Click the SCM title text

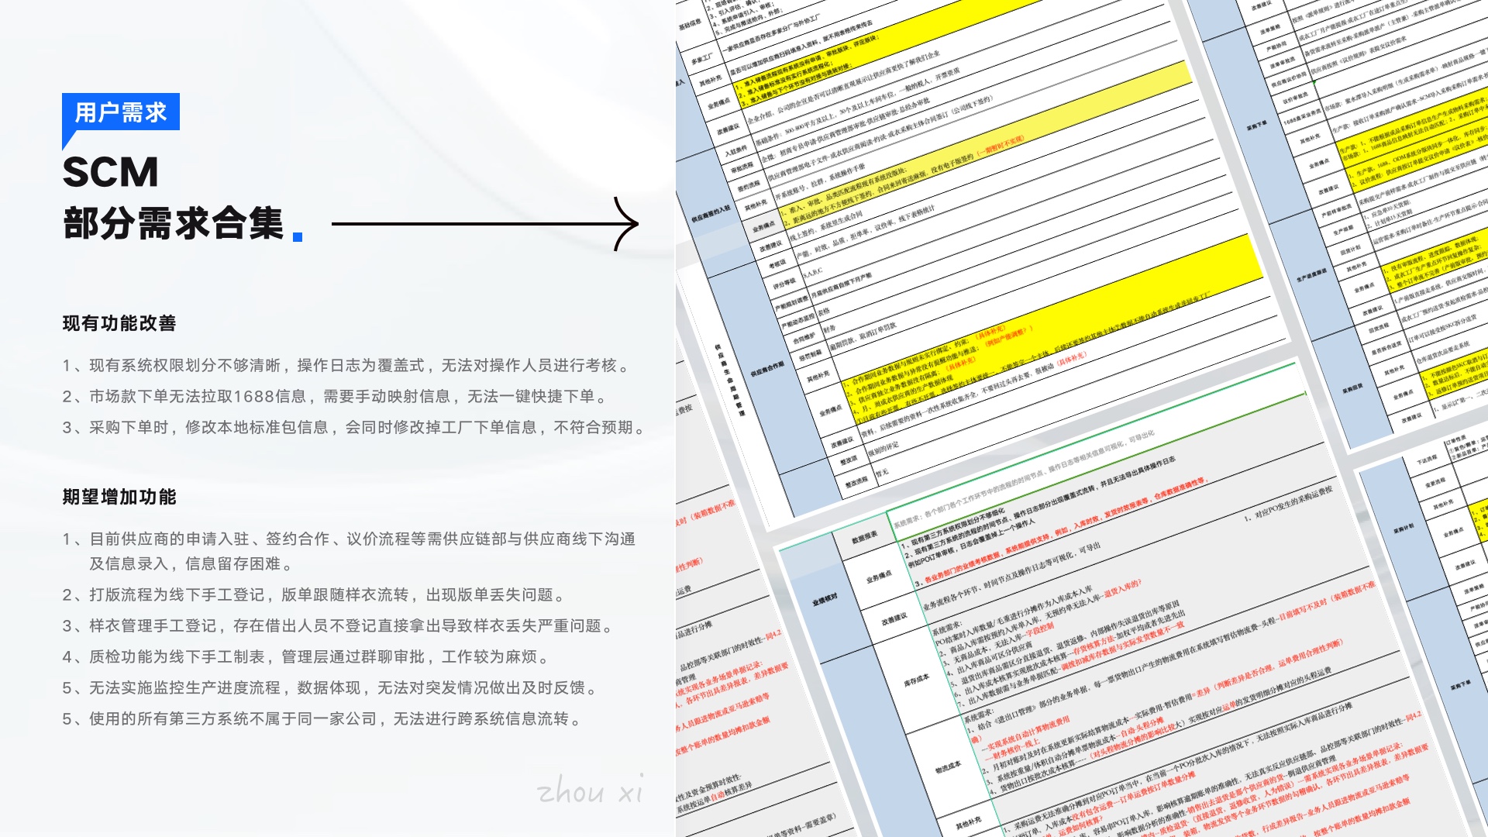tap(110, 172)
